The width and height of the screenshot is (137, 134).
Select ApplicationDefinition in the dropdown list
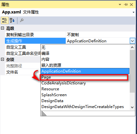[85, 71]
